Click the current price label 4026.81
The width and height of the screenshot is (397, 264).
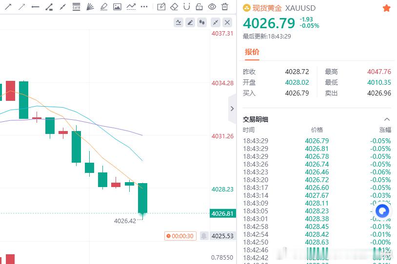(222, 213)
